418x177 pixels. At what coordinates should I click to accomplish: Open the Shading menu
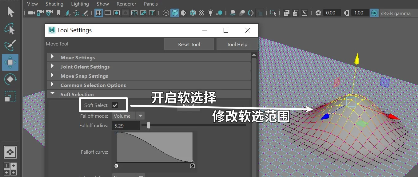tap(54, 4)
